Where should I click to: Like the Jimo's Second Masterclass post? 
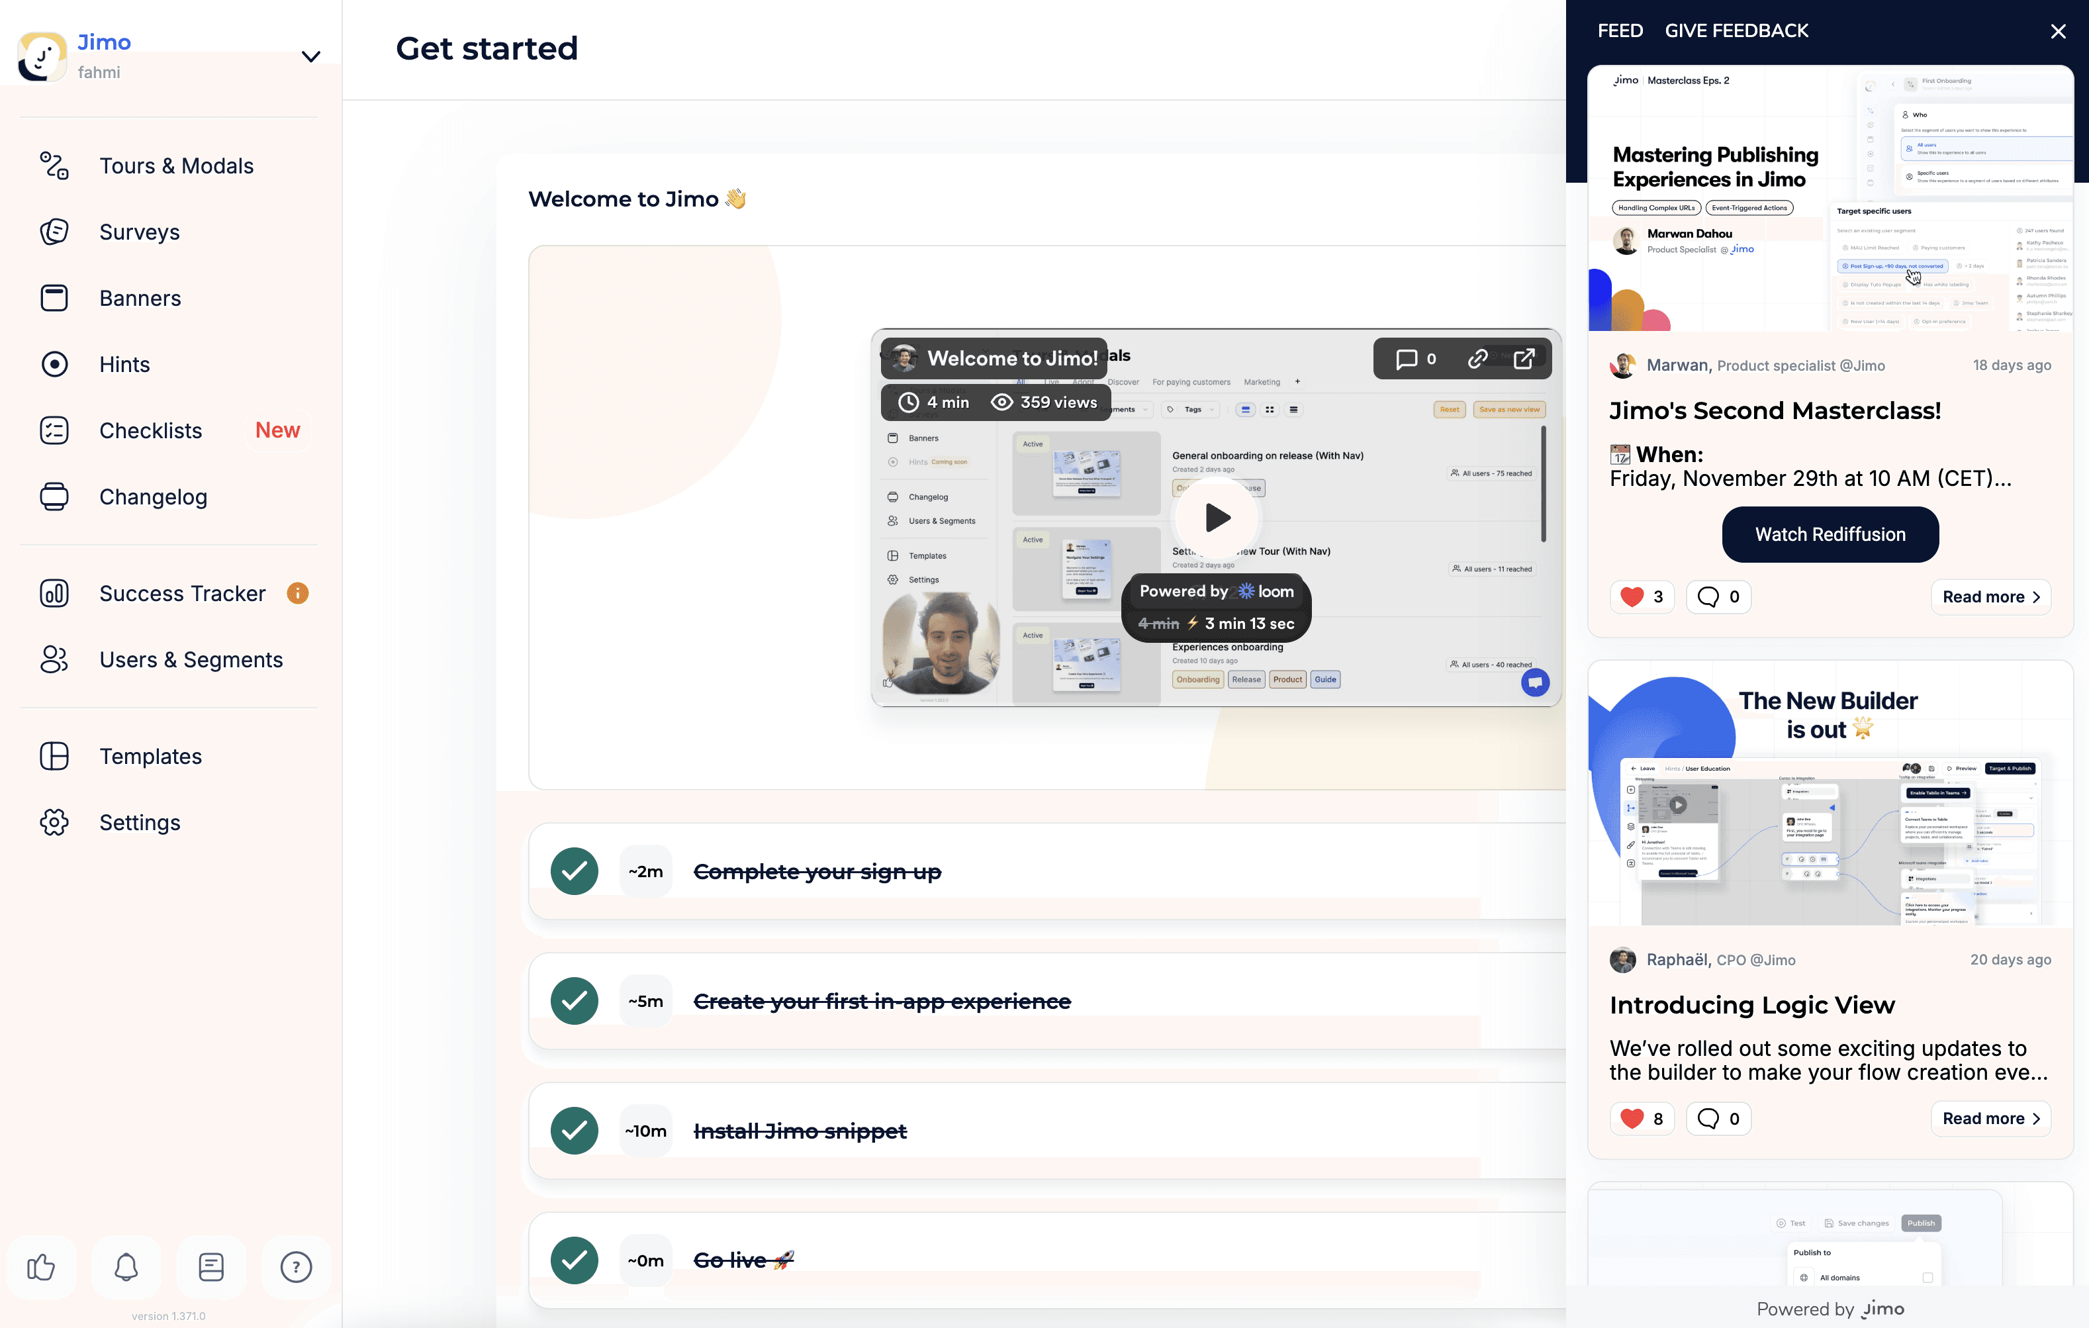click(x=1642, y=596)
